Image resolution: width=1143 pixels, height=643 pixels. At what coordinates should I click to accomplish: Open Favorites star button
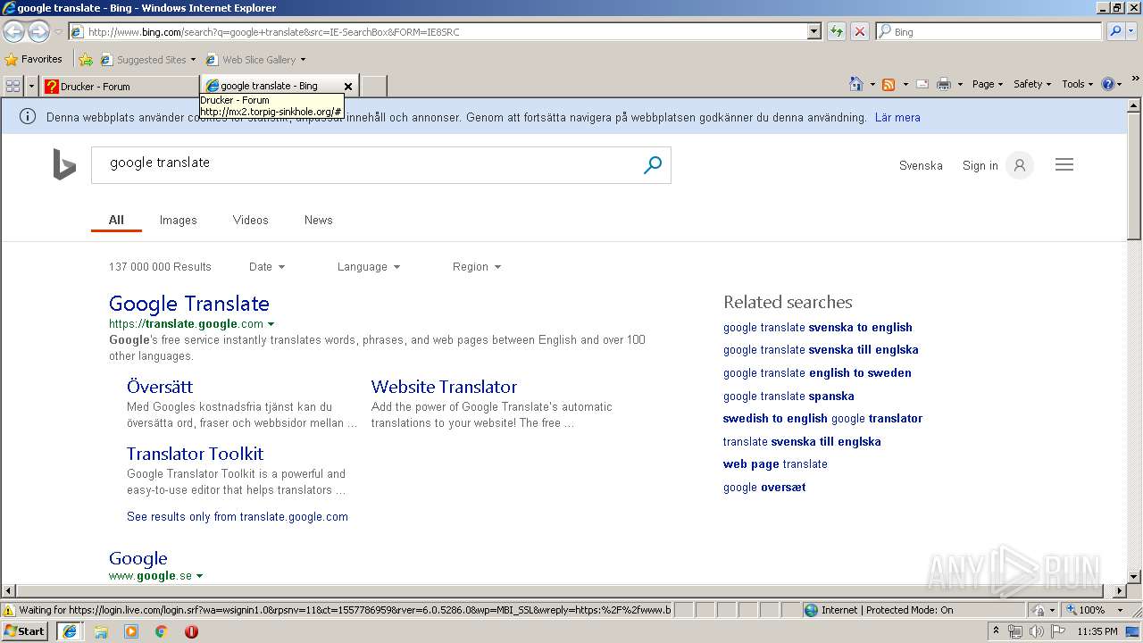pos(33,59)
